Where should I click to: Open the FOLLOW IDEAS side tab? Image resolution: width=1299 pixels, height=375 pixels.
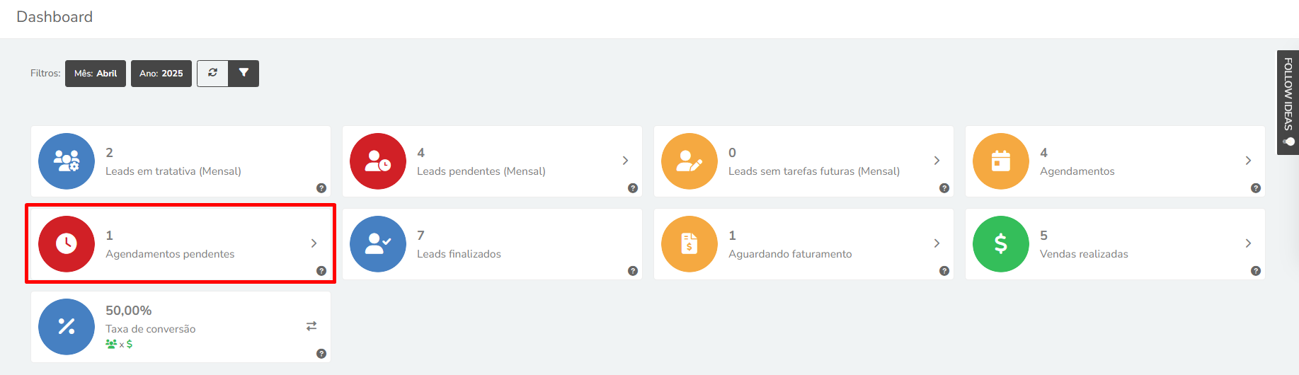click(1288, 102)
